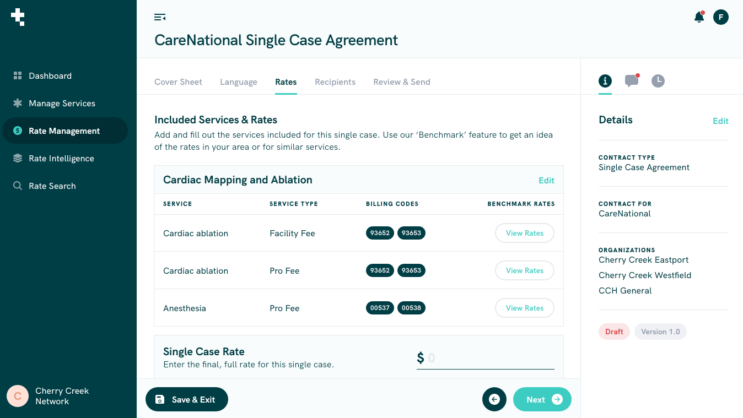The width and height of the screenshot is (743, 418).
Task: Show the info details panel icon
Action: click(605, 81)
